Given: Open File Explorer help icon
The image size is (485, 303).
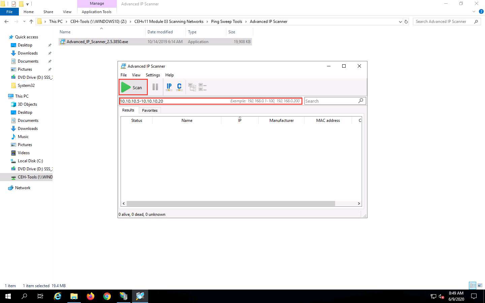Looking at the screenshot, I should coord(481,12).
